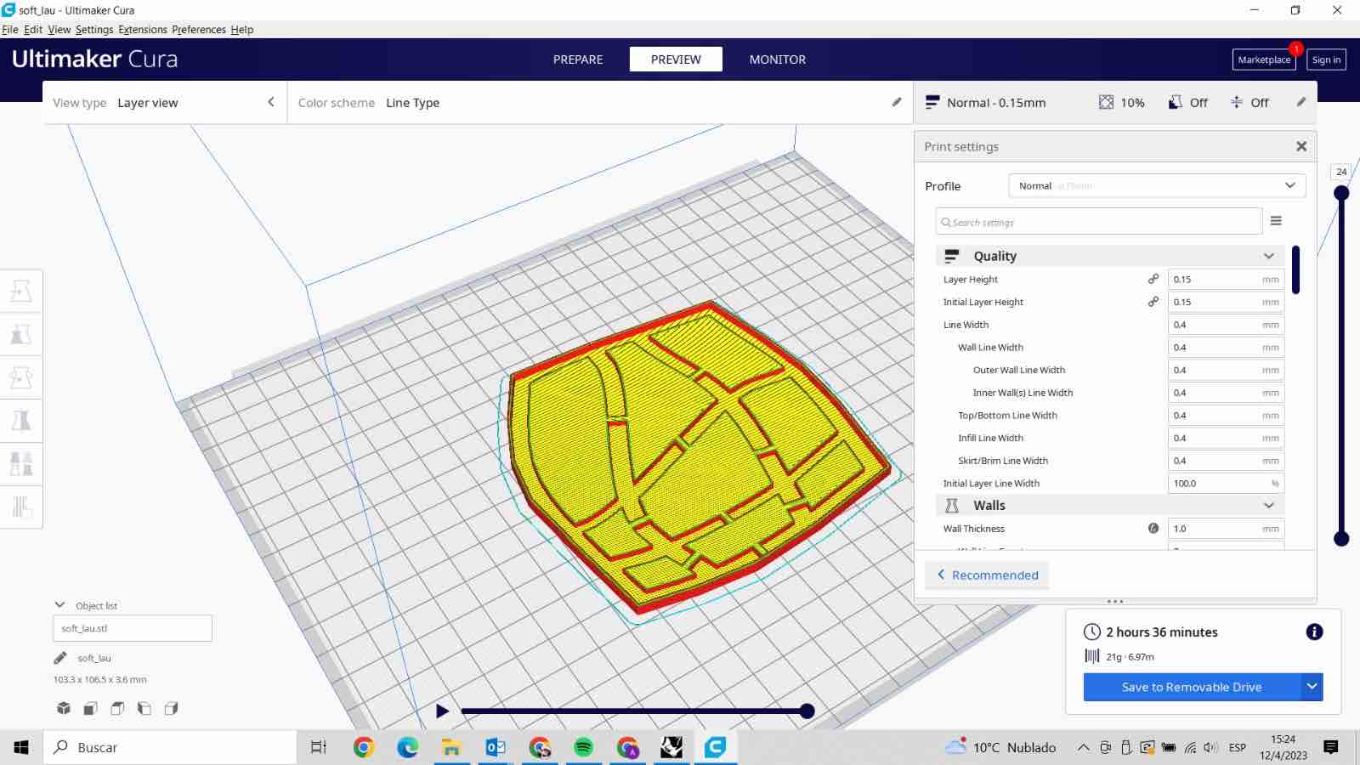Image resolution: width=1360 pixels, height=765 pixels.
Task: Click the Search settings field
Action: click(x=1099, y=222)
